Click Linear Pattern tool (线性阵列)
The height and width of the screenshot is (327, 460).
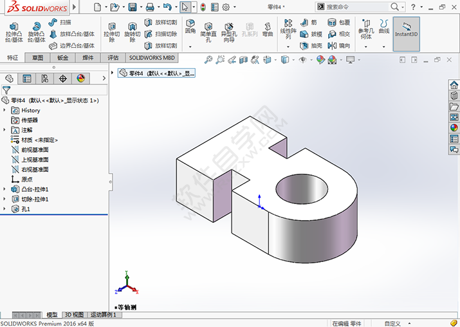pos(288,29)
